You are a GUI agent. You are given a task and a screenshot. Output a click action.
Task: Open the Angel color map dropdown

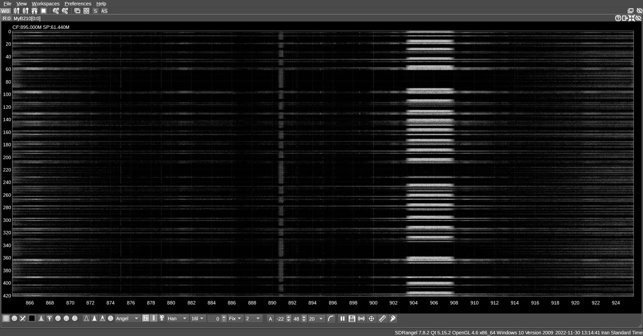[127, 319]
